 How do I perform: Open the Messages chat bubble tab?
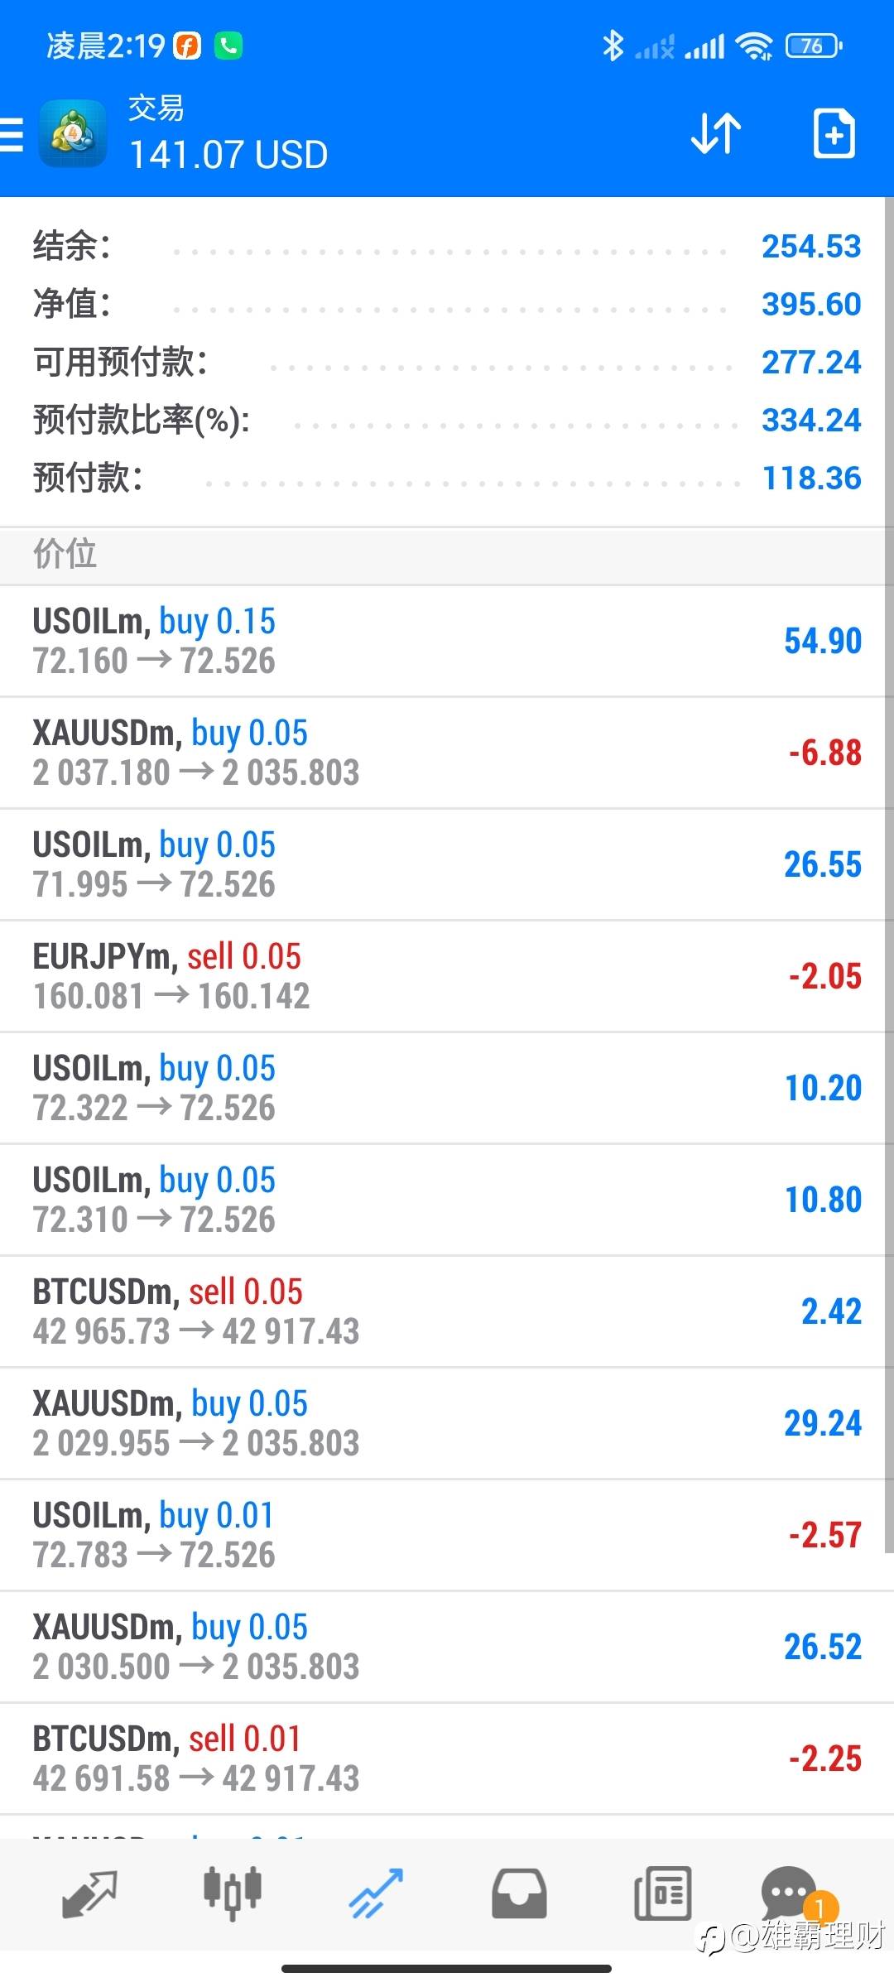792,1894
